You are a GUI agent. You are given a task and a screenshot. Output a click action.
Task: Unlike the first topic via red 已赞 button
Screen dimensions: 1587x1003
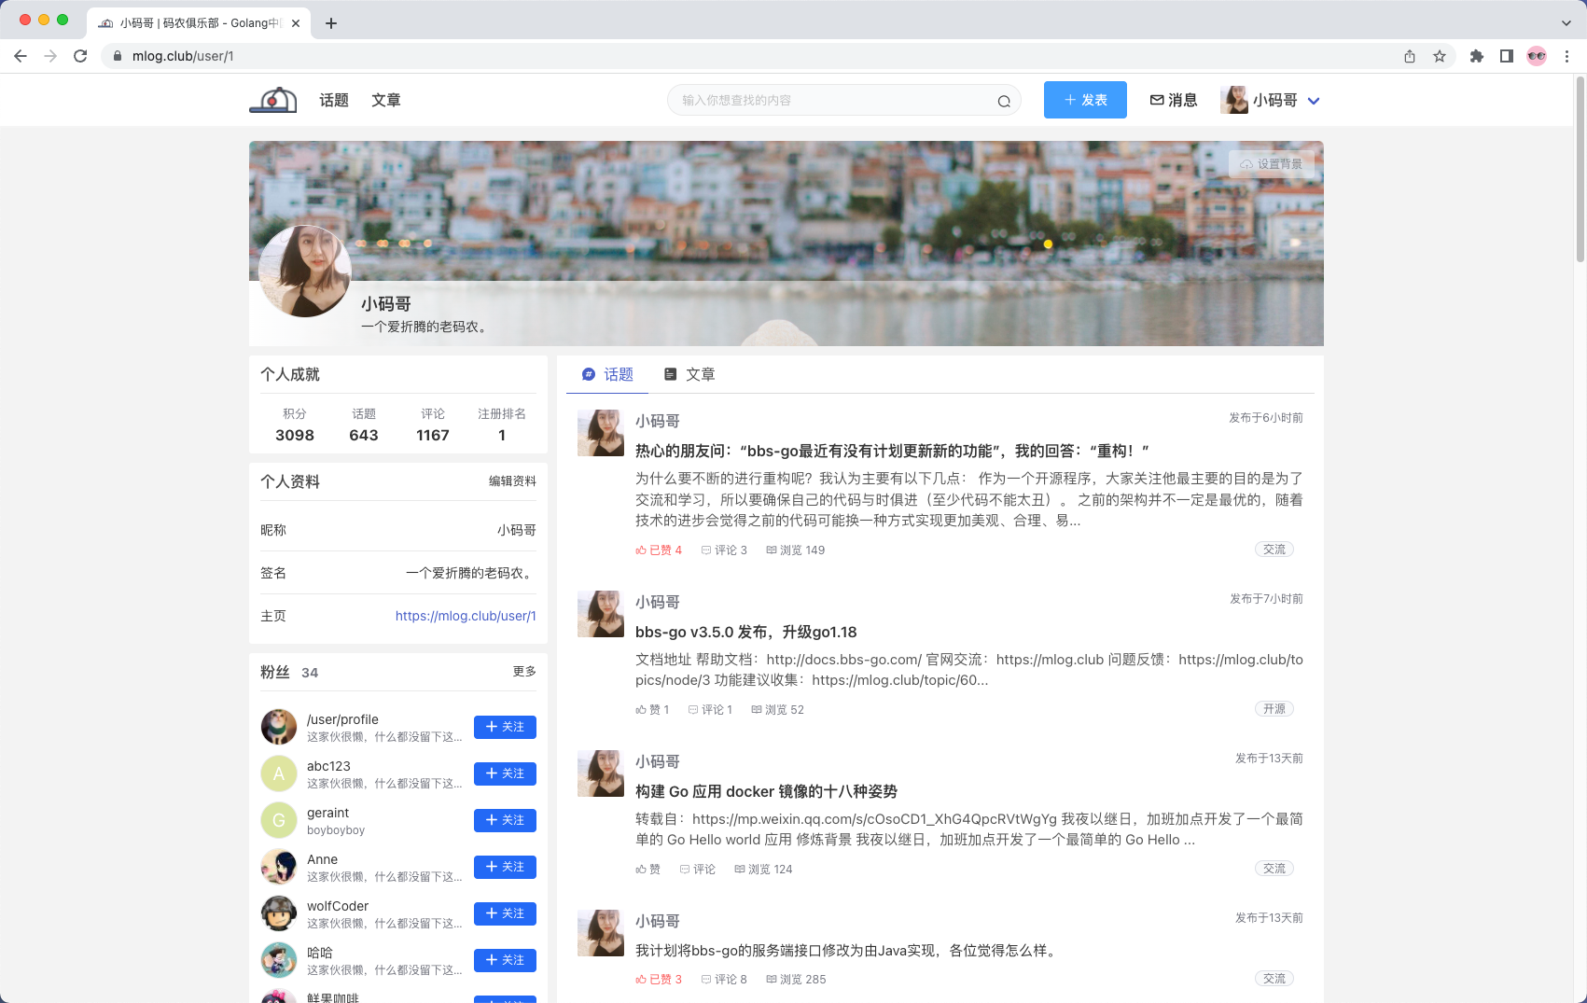659,550
